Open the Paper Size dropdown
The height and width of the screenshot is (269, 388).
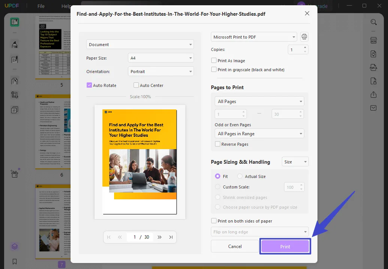coord(161,58)
